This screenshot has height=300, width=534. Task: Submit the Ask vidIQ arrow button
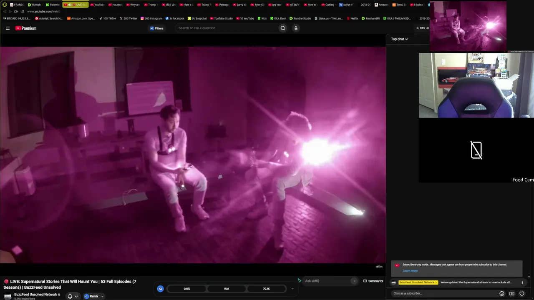[x=355, y=281]
